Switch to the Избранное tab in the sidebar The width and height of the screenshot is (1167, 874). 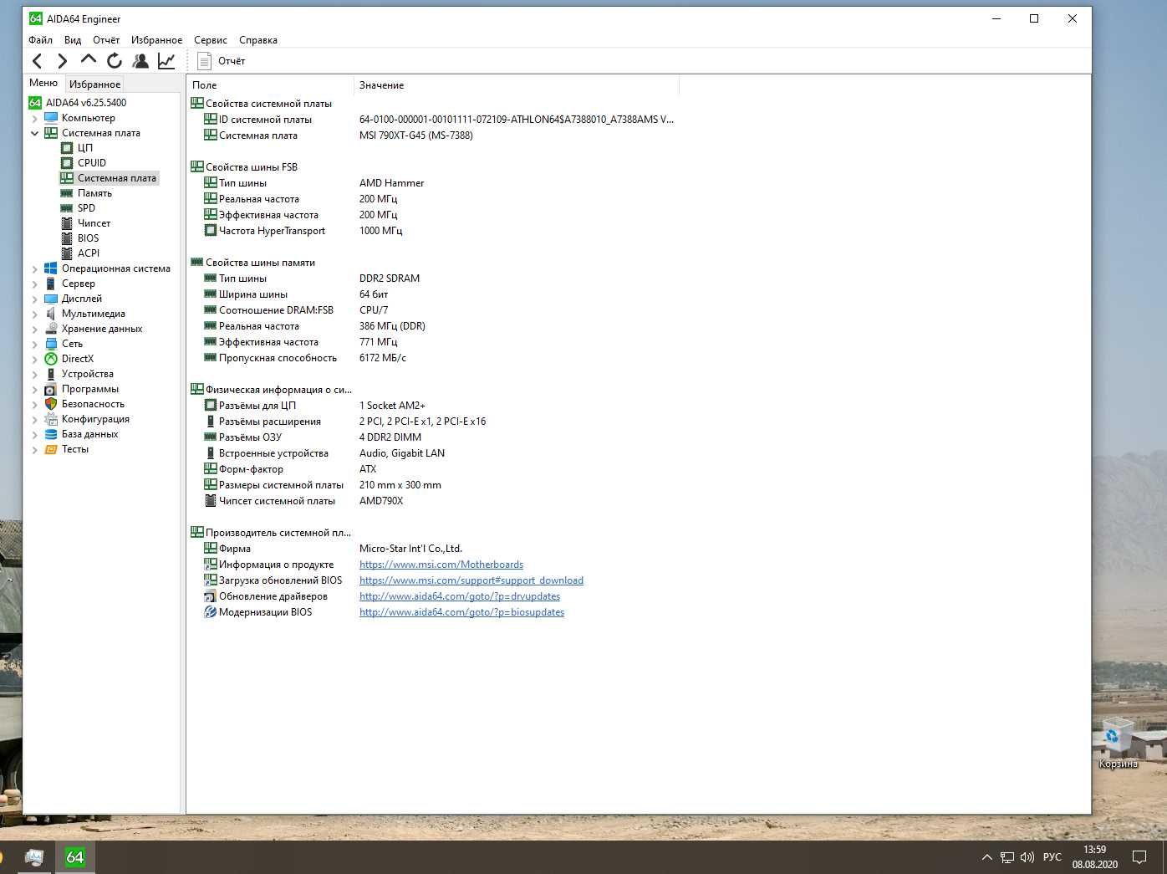tap(94, 84)
